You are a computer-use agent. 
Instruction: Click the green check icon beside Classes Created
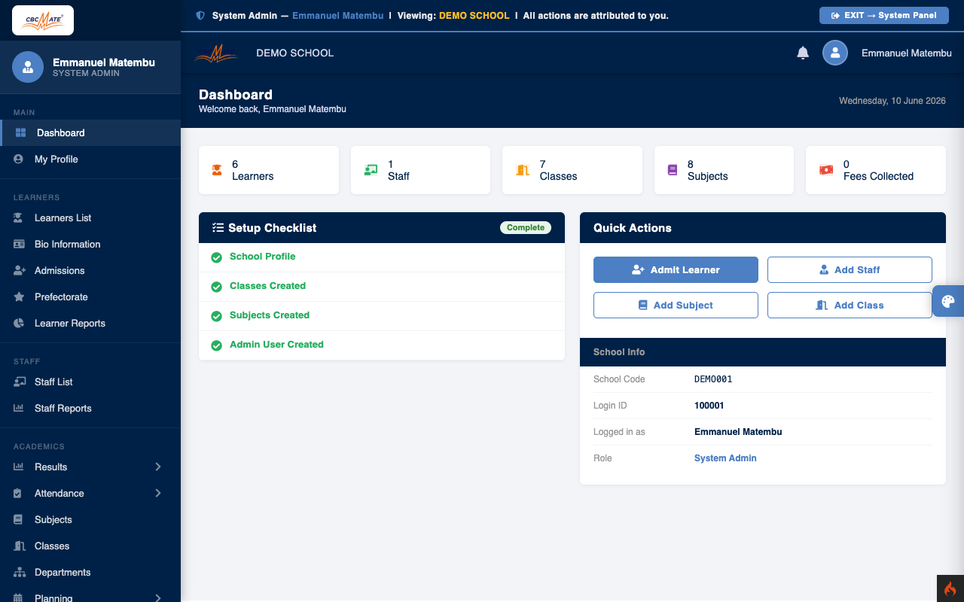[x=216, y=287]
